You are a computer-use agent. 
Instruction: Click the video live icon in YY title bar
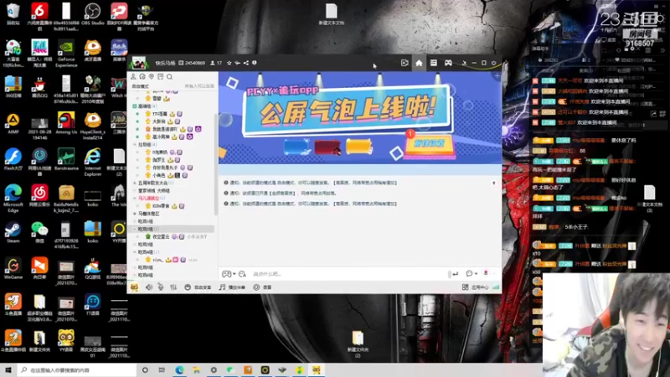click(x=405, y=64)
